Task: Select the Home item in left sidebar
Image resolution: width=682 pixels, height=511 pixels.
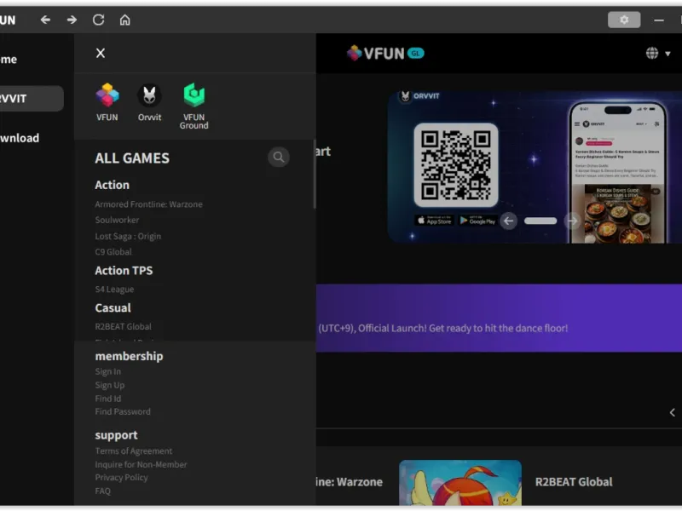Action: coord(9,59)
